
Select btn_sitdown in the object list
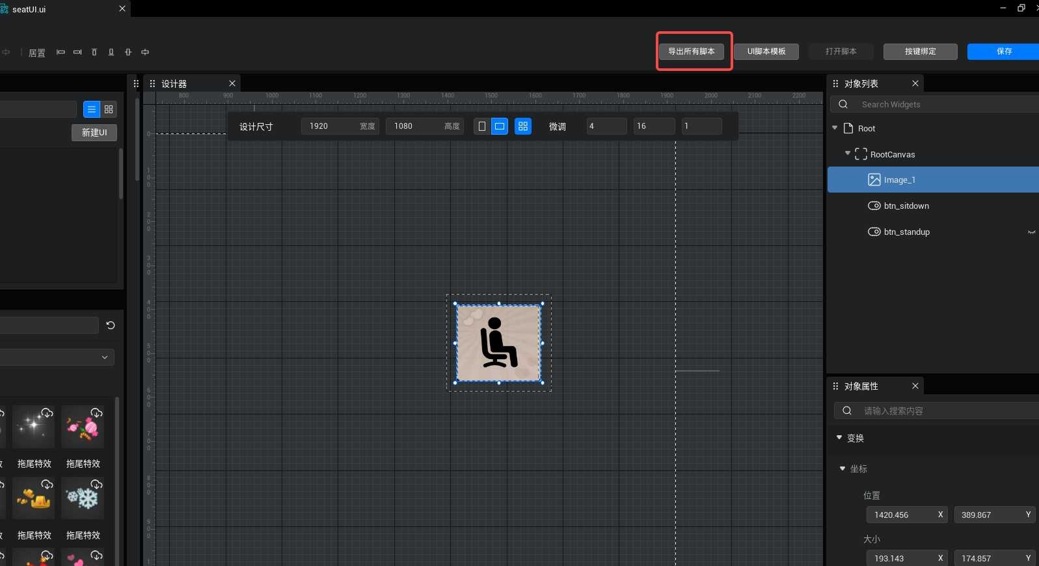pos(933,206)
